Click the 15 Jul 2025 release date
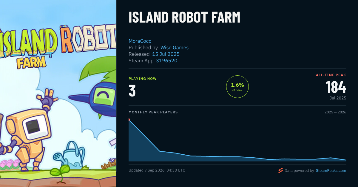Image resolution: width=358 pixels, height=187 pixels. pyautogui.click(x=166, y=54)
